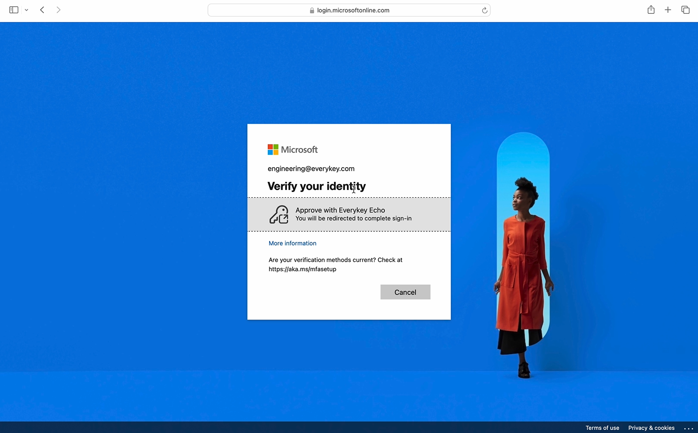This screenshot has width=698, height=433.
Task: Click the https://aka.ms/mfasetup text
Action: 303,269
